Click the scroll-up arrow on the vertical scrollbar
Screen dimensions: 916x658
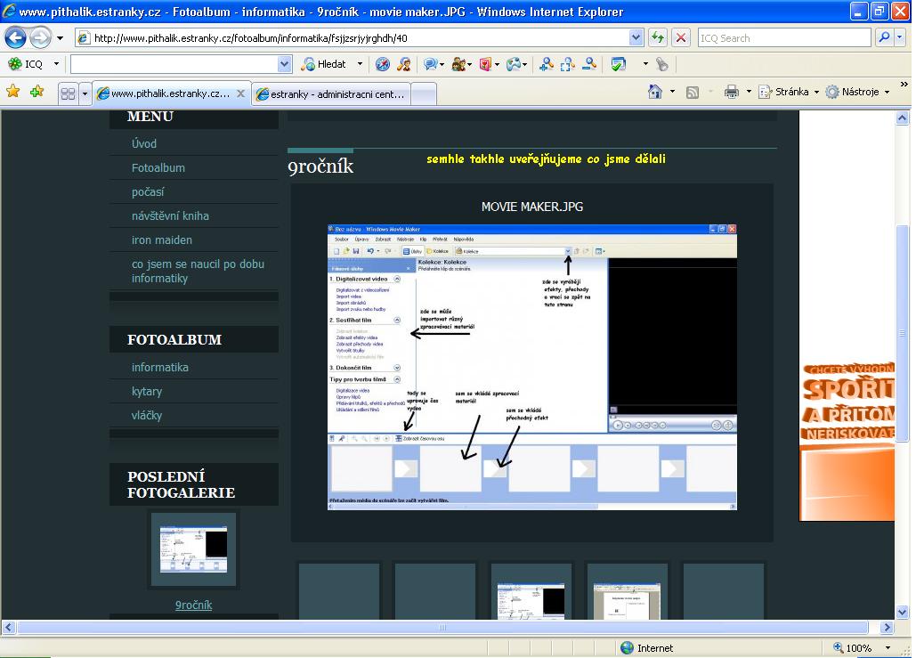click(x=902, y=118)
